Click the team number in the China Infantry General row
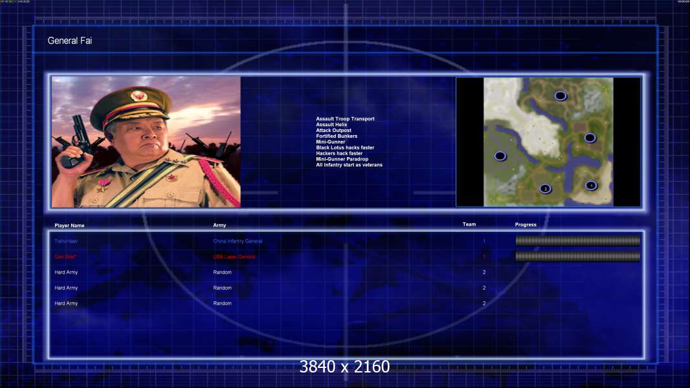This screenshot has height=388, width=690. coord(484,241)
